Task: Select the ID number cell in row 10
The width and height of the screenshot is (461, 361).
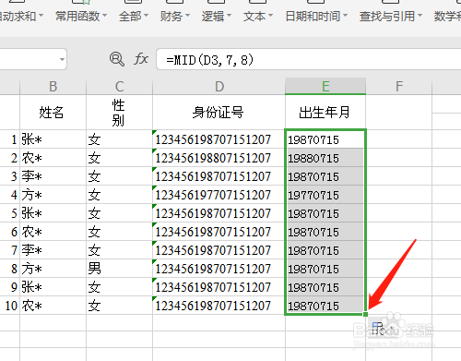Action: [219, 306]
